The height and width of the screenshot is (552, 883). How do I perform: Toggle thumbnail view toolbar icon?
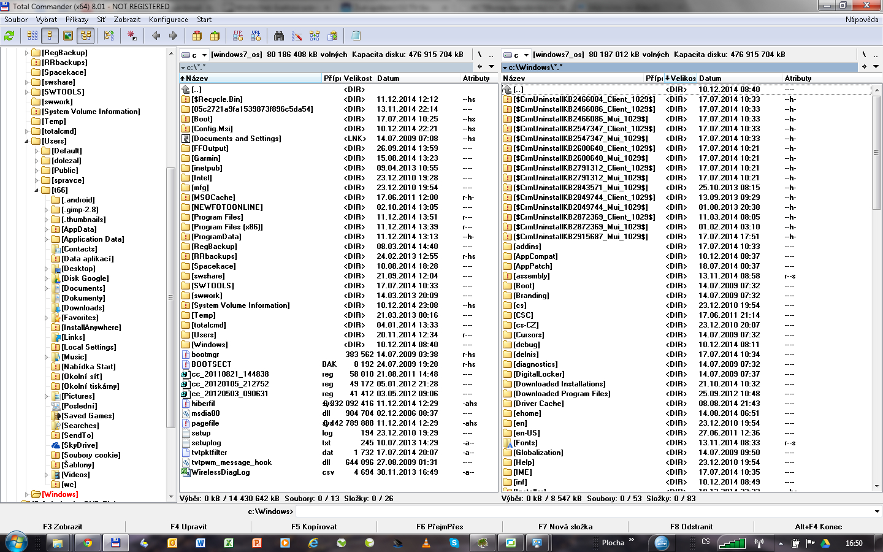click(68, 36)
